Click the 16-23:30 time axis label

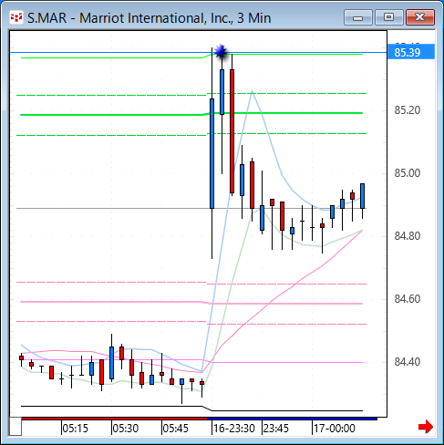coord(233,429)
